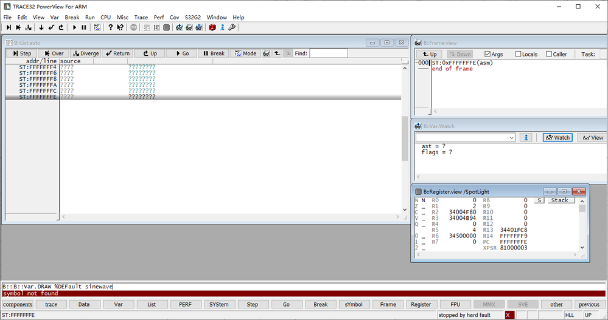
Task: Click the debug Mode icon in main toolbar
Action: coord(97,27)
